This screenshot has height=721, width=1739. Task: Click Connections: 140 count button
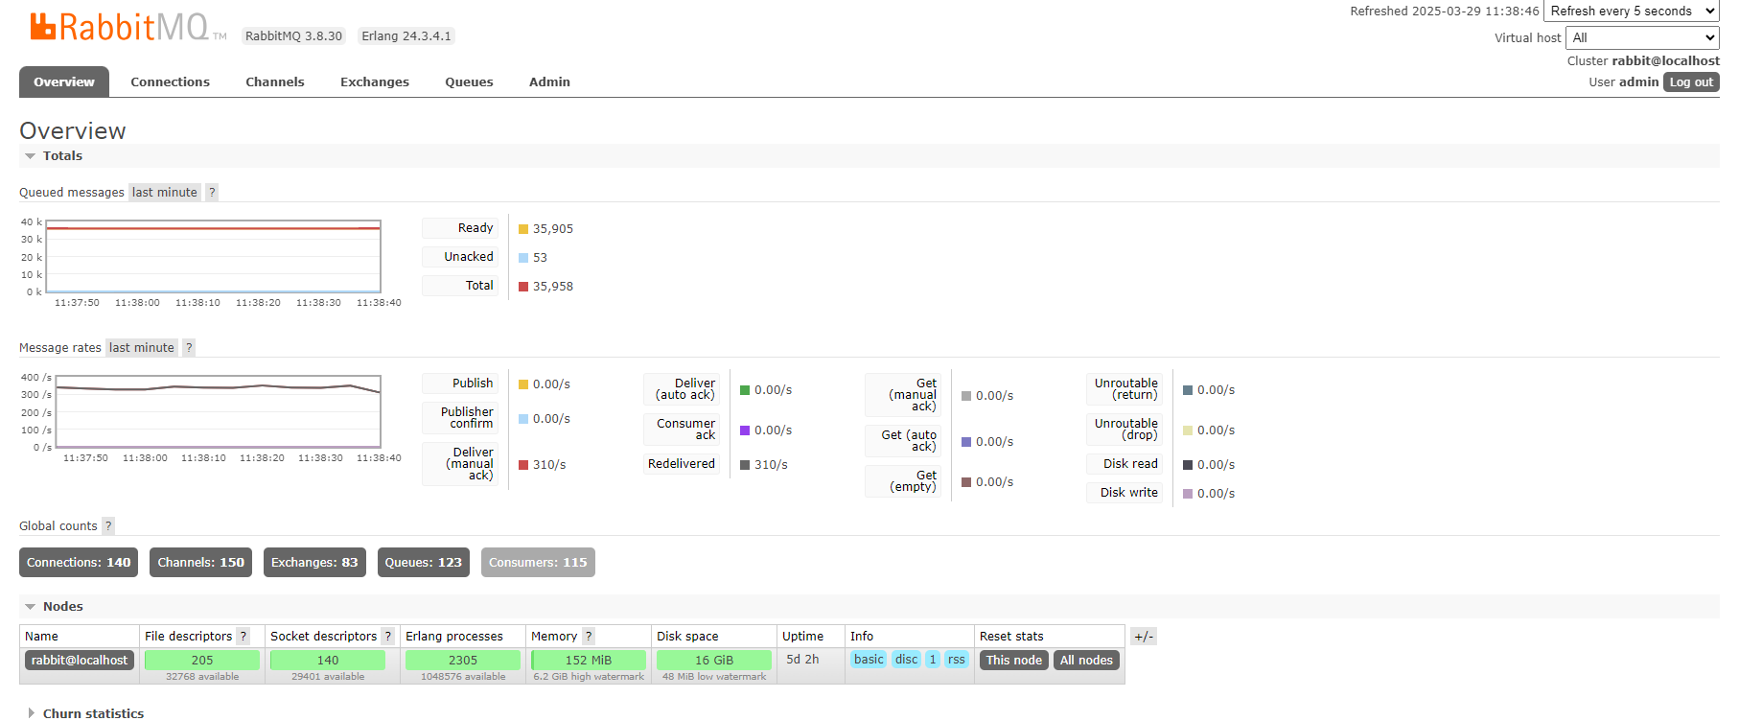(x=79, y=562)
